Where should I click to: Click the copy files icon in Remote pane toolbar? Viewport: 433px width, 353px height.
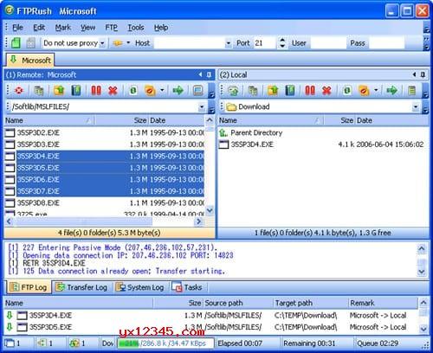(x=39, y=91)
